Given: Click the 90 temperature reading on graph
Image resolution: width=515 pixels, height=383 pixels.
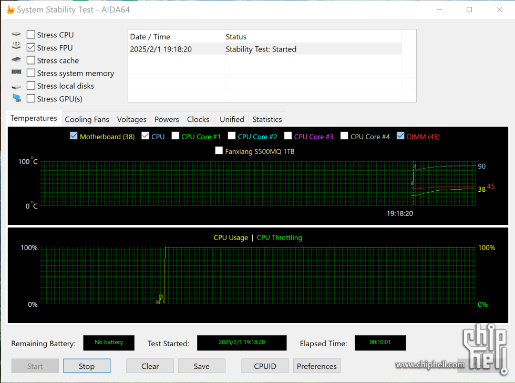Looking at the screenshot, I should (481, 166).
